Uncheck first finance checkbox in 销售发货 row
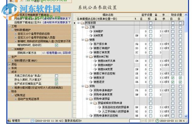Image resolution: width=192 pixels, height=124 pixels. click(173, 78)
